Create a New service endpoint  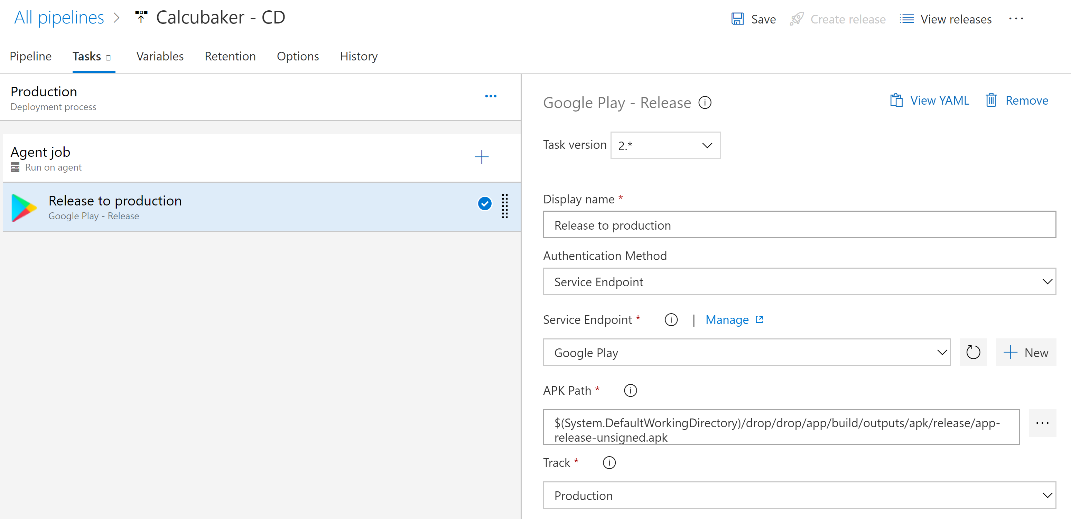[1026, 353]
